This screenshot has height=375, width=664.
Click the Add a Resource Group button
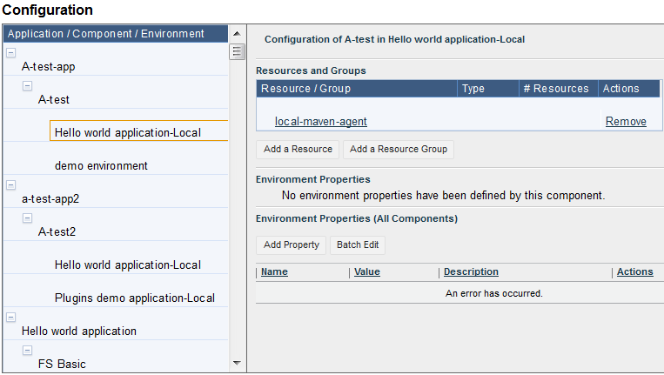point(399,149)
